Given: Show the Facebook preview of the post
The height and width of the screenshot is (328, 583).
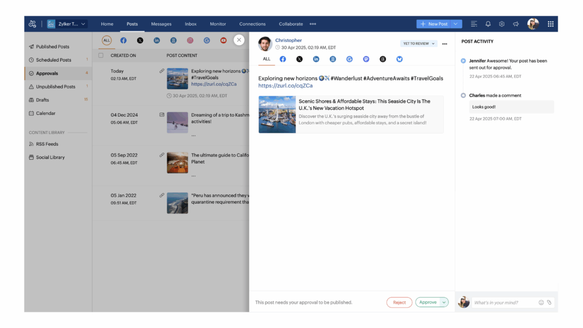Looking at the screenshot, I should pyautogui.click(x=283, y=59).
